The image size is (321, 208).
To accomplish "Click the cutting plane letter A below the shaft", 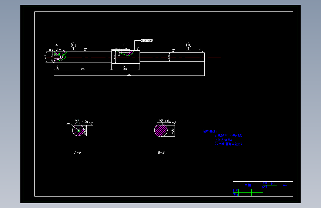I will click(x=57, y=68).
